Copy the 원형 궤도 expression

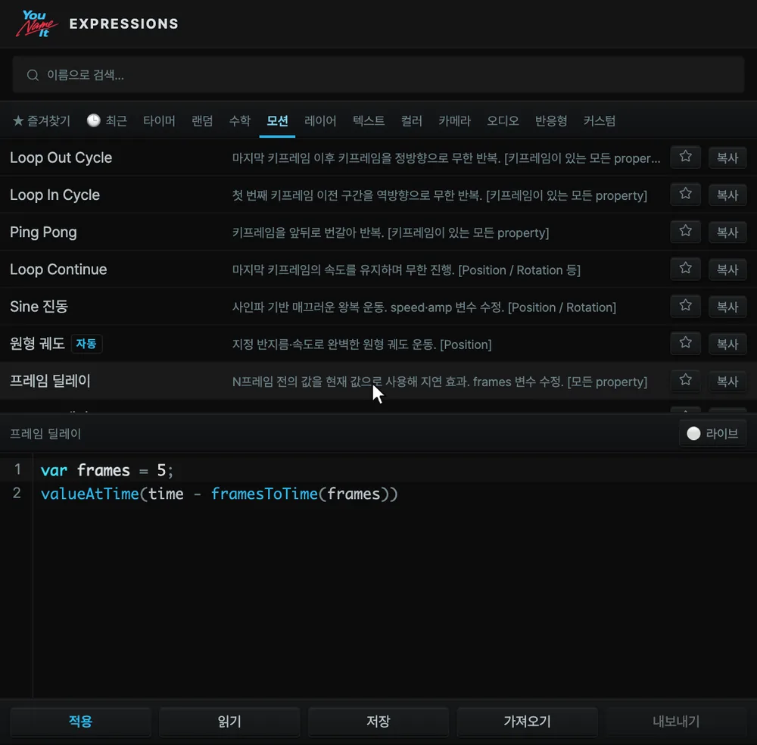coord(727,343)
